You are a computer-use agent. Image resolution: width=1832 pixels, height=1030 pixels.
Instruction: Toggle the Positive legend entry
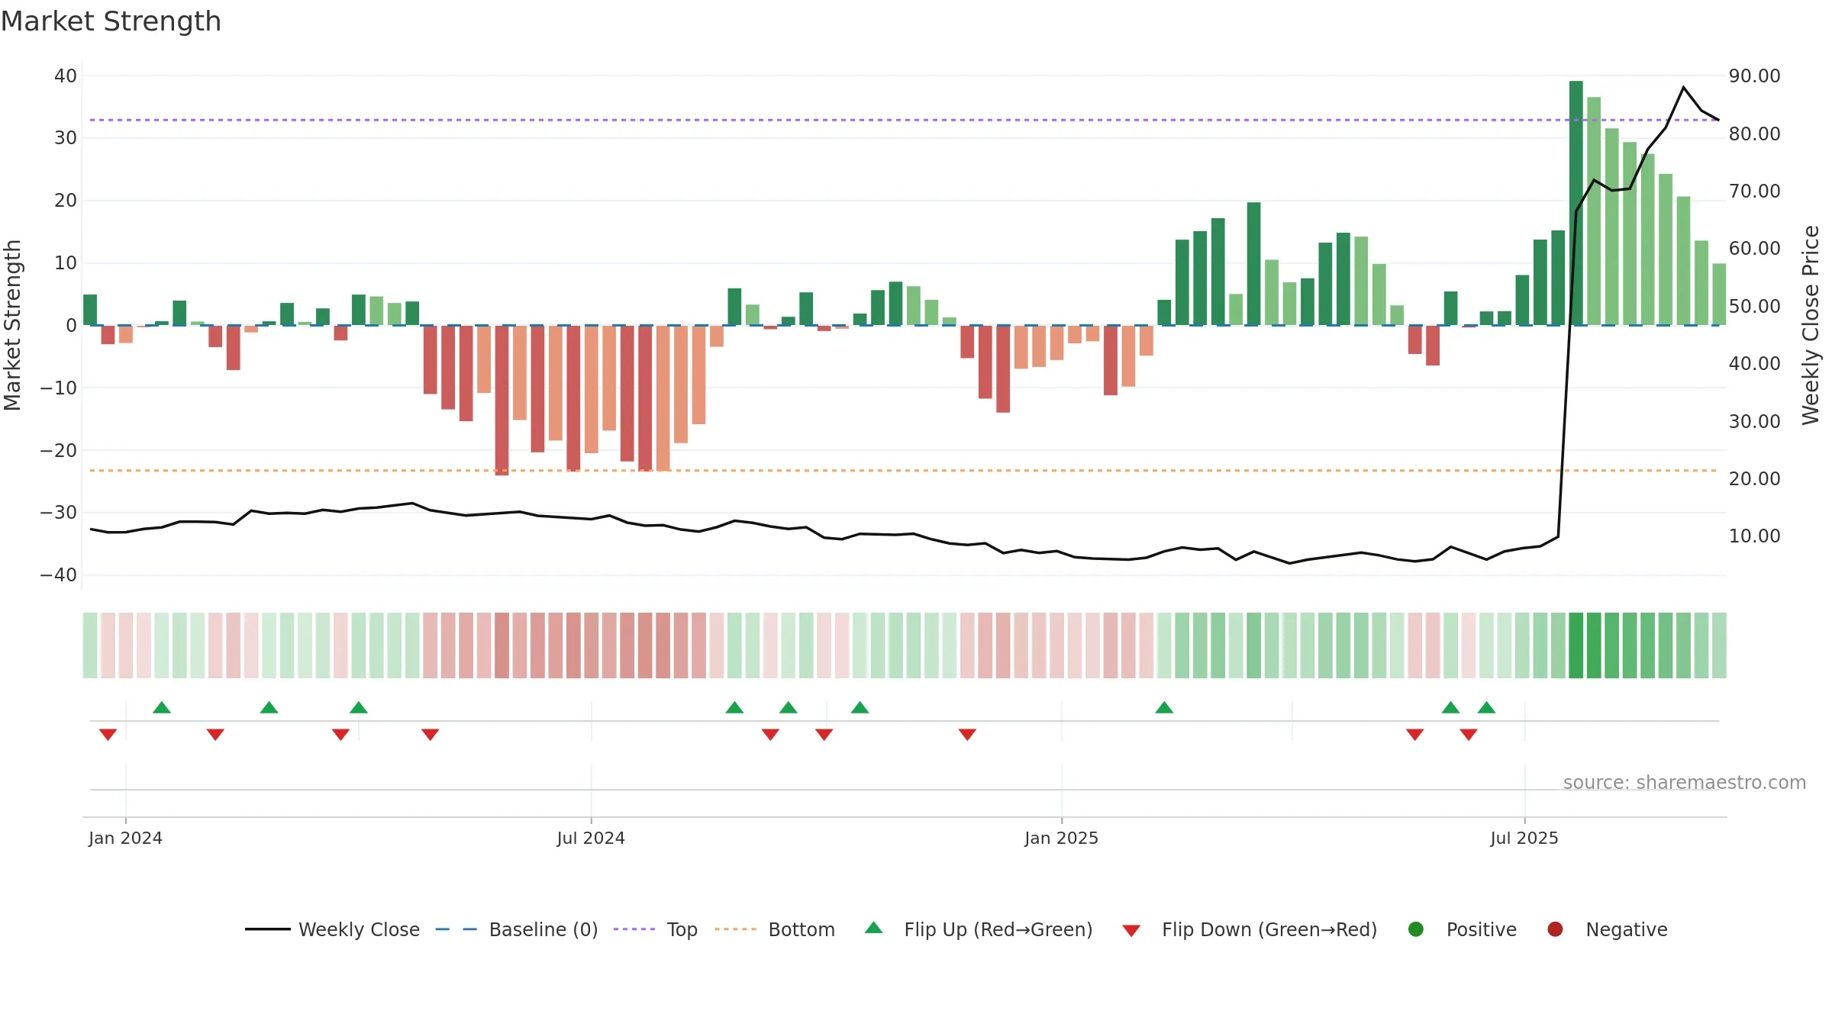(x=1462, y=929)
